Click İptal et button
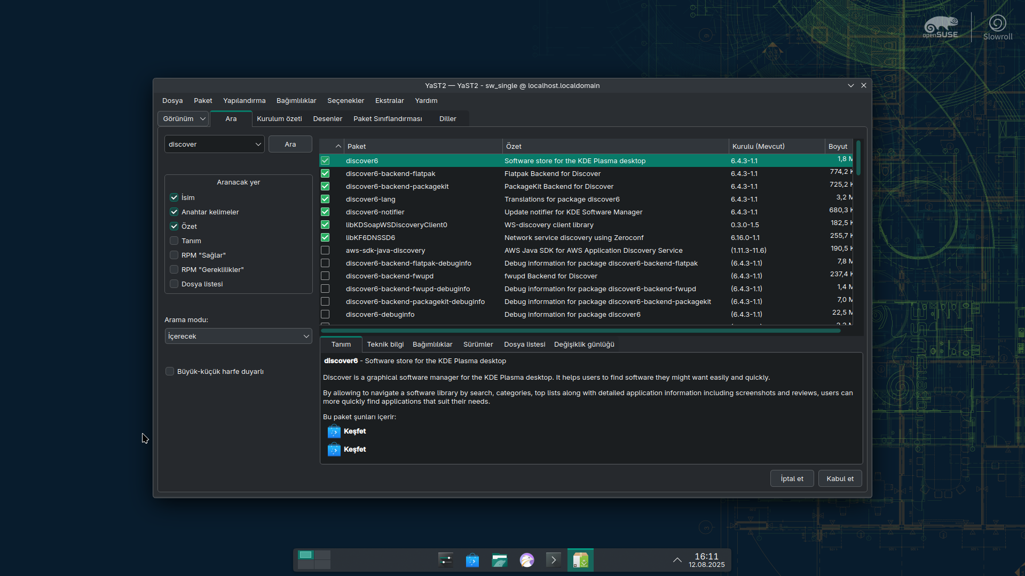Viewport: 1025px width, 576px height. [x=792, y=478]
